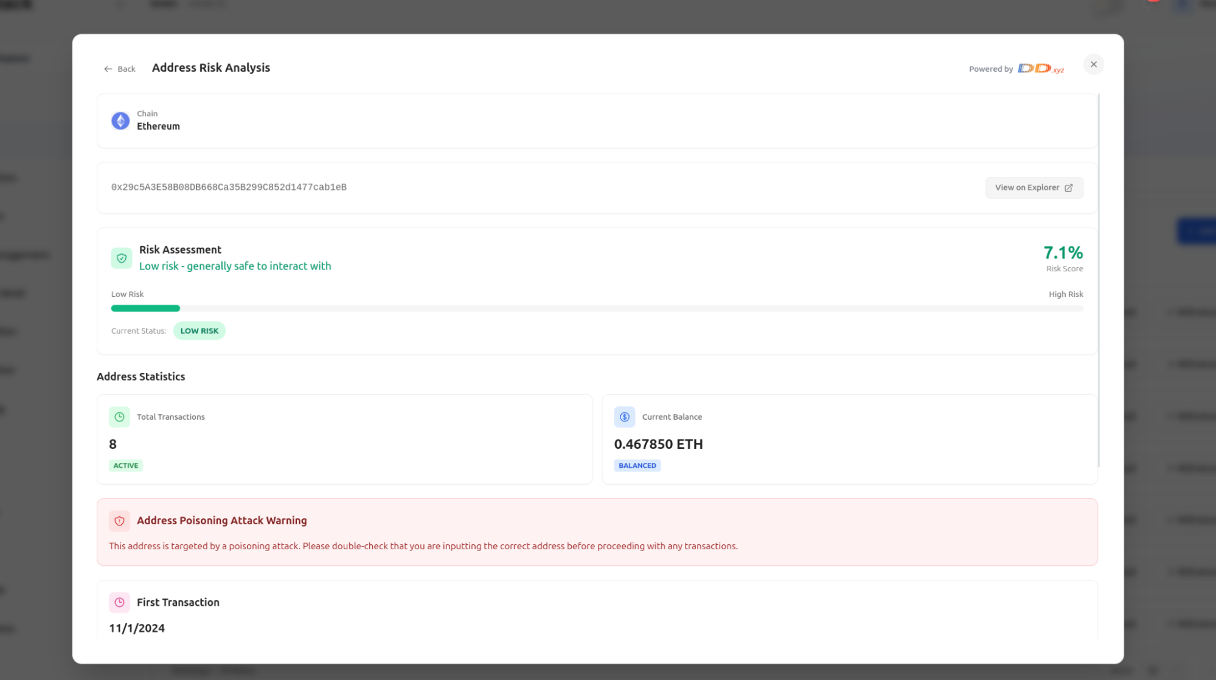
Task: Click the Risk Assessment shield icon
Action: click(x=122, y=258)
